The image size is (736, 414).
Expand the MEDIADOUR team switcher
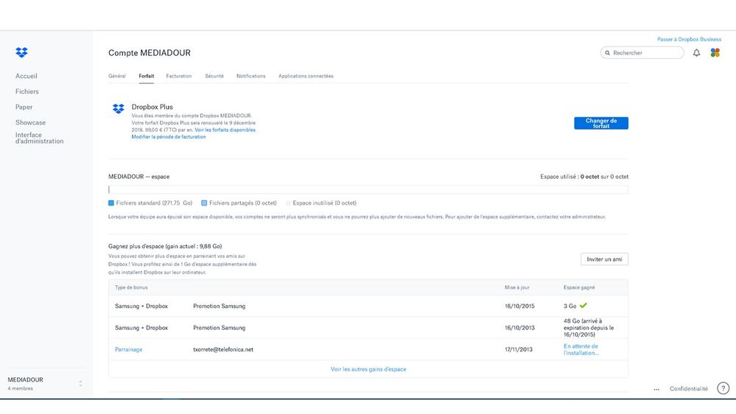point(80,384)
